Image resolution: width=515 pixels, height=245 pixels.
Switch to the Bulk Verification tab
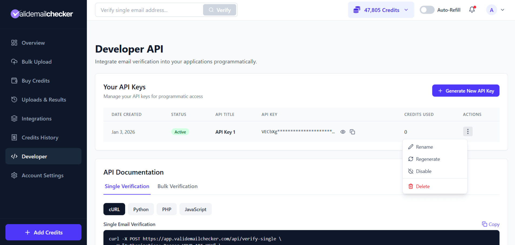177,186
